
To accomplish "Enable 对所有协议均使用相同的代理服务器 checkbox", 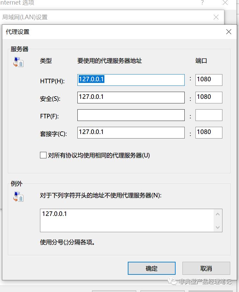I will (43, 155).
